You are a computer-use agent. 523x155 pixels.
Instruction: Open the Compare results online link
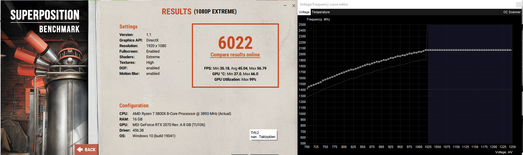(235, 55)
